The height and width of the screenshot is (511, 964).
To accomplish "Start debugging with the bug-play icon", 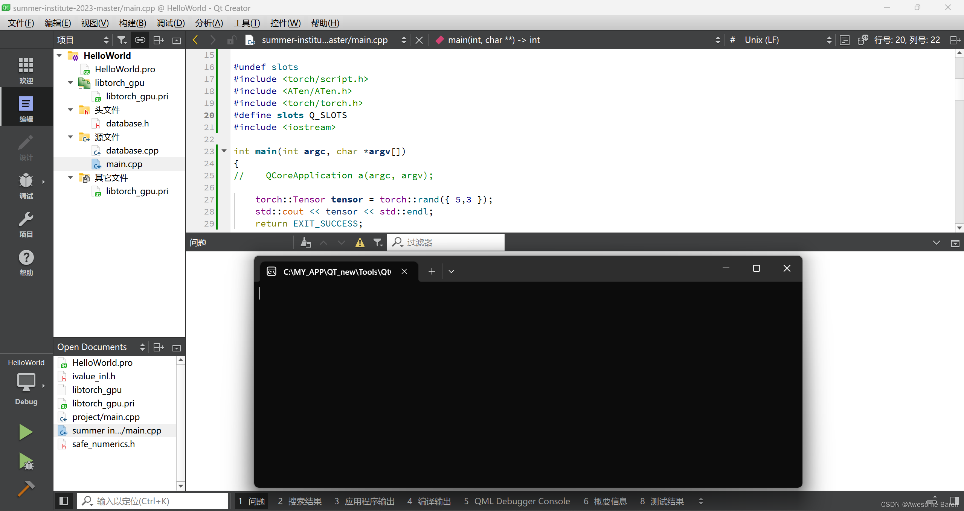I will coord(26,461).
